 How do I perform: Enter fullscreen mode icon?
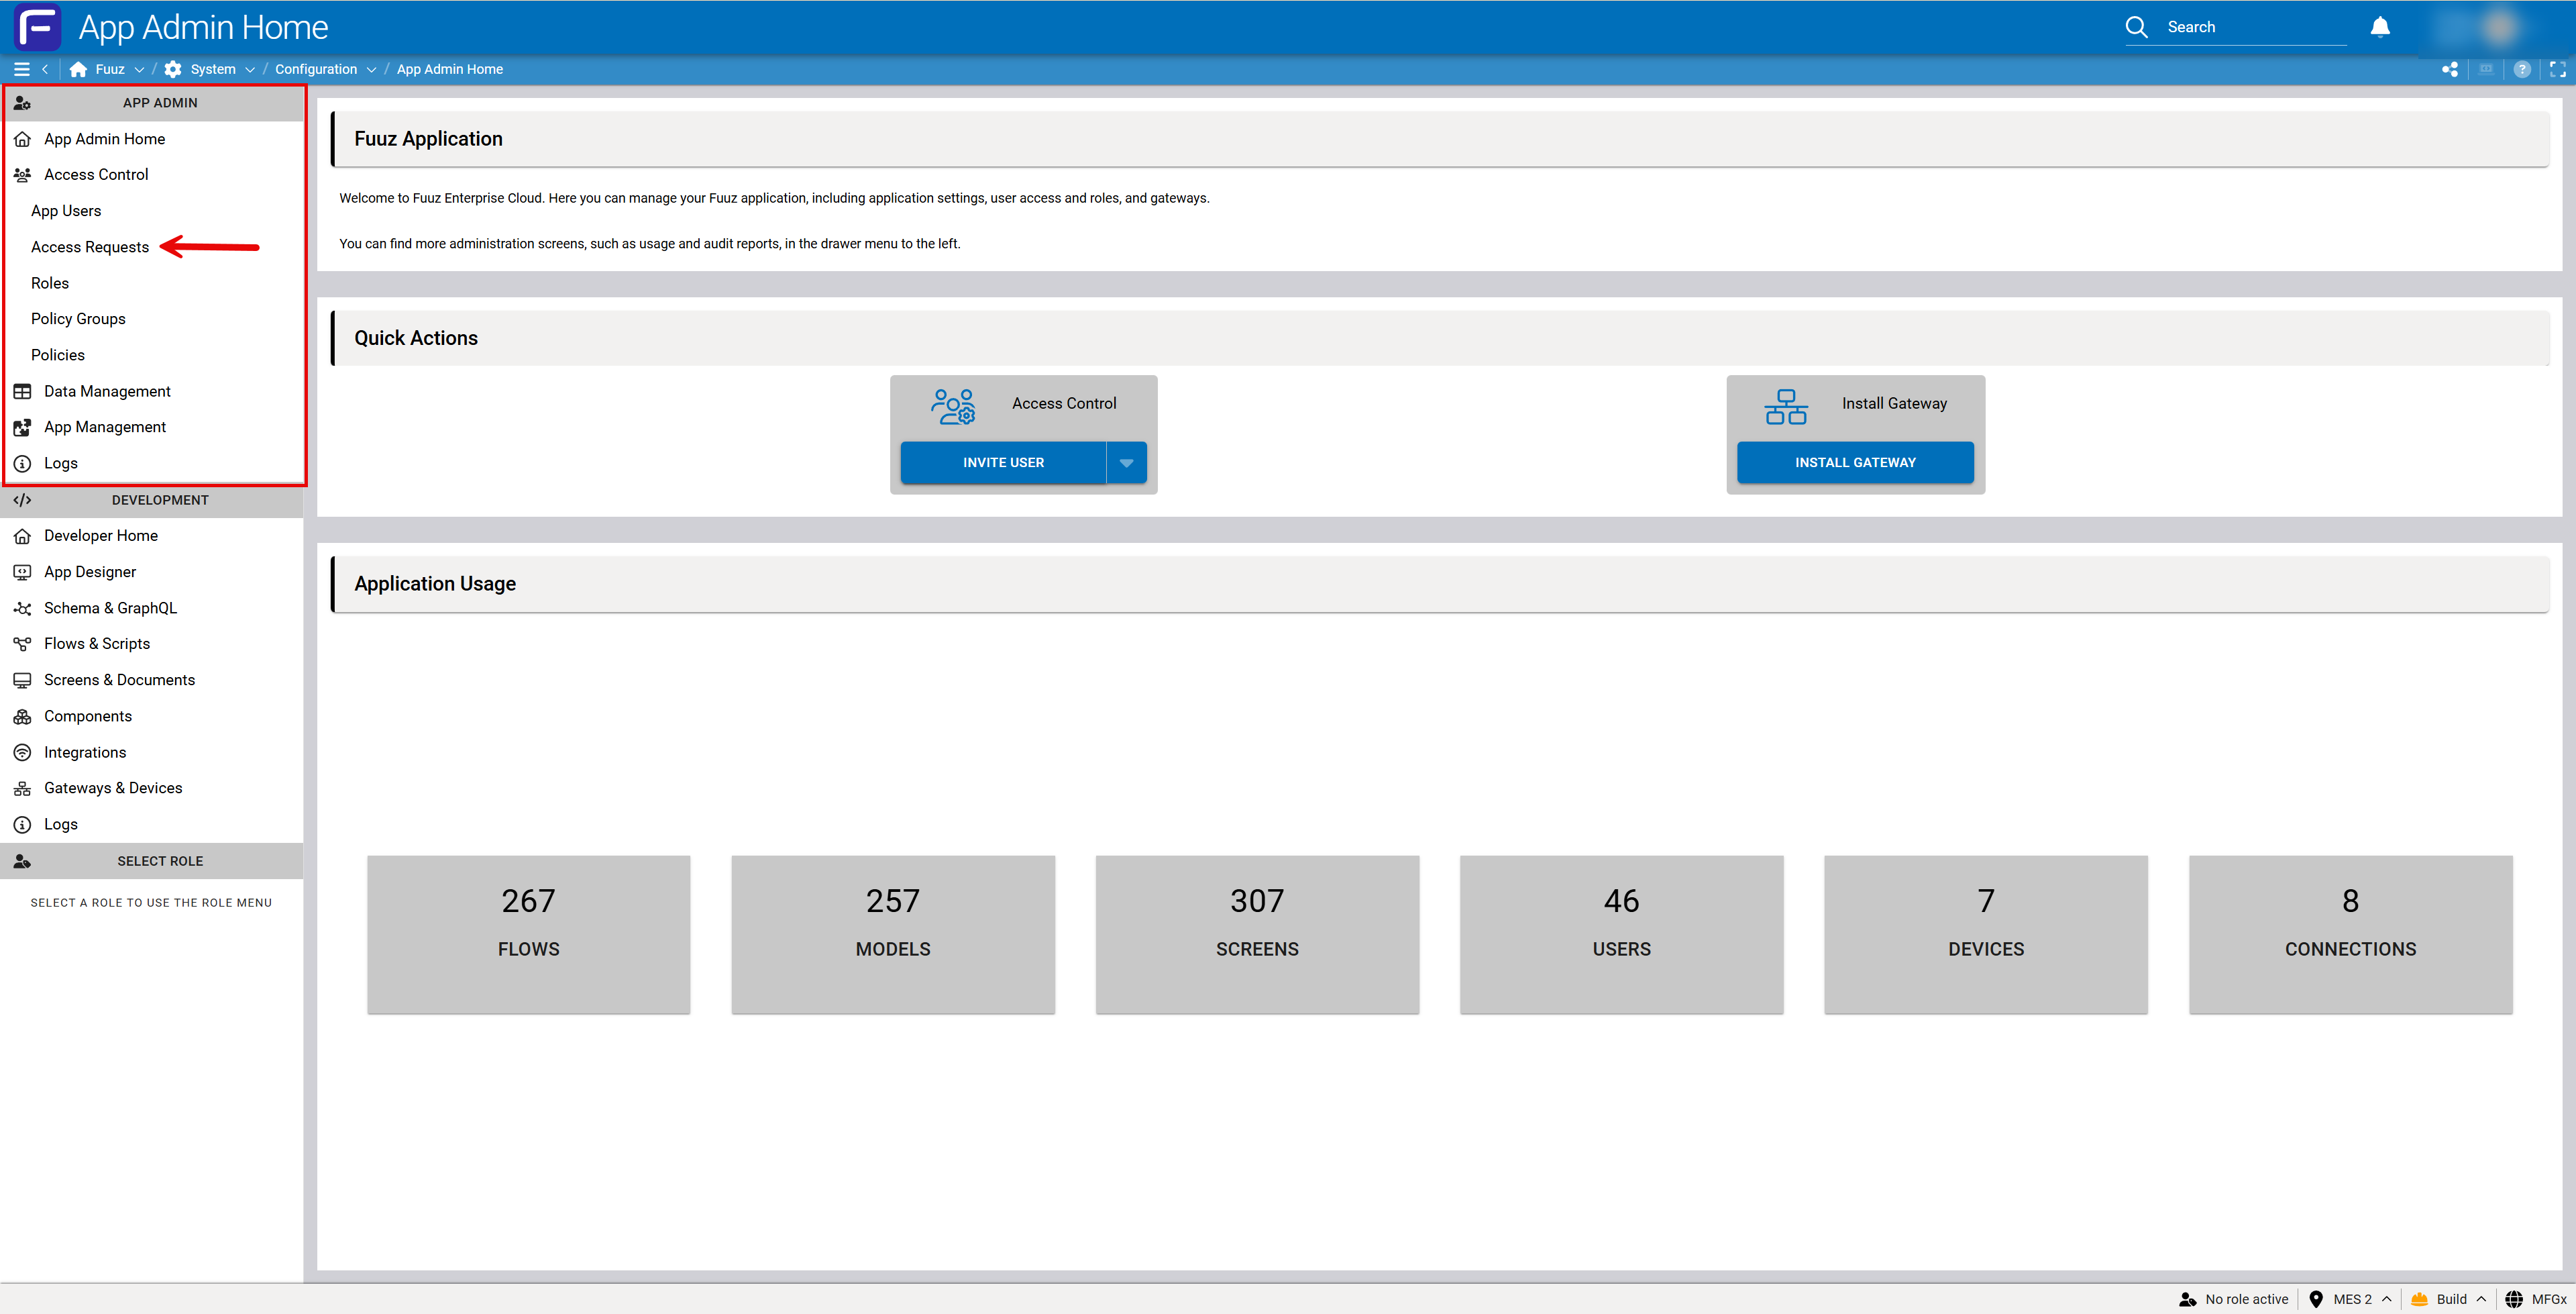point(2558,69)
